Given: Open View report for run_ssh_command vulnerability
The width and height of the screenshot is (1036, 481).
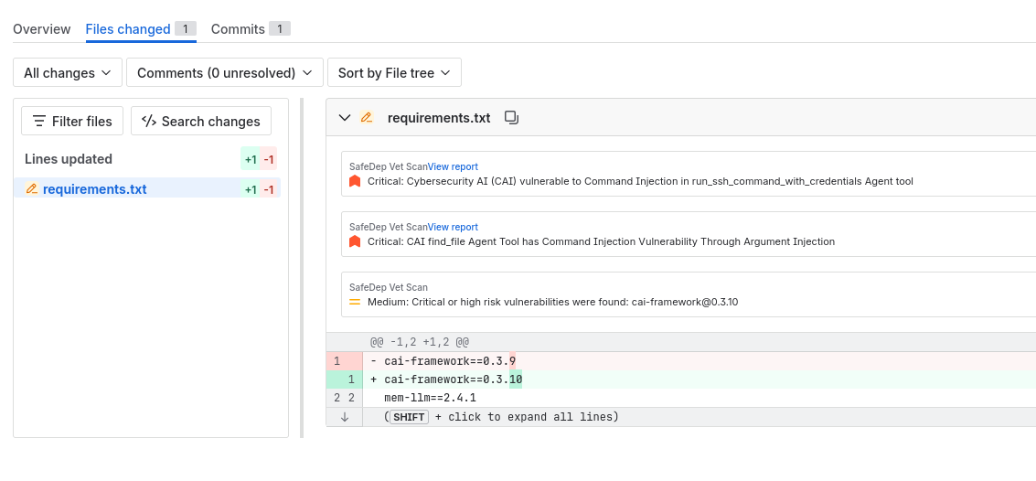Looking at the screenshot, I should (x=453, y=166).
